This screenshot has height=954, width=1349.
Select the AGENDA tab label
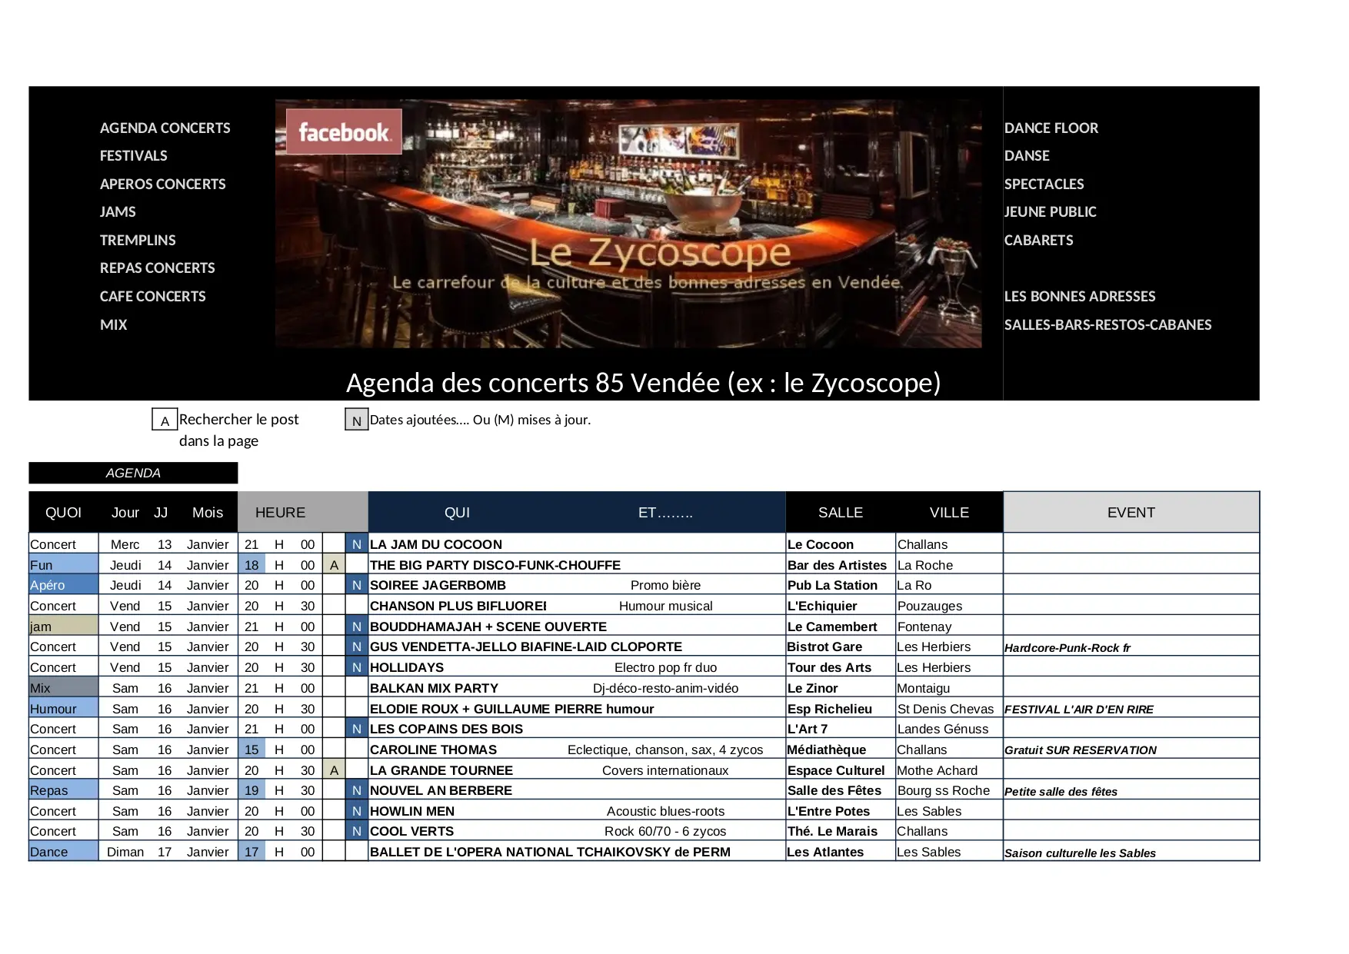pos(133,473)
